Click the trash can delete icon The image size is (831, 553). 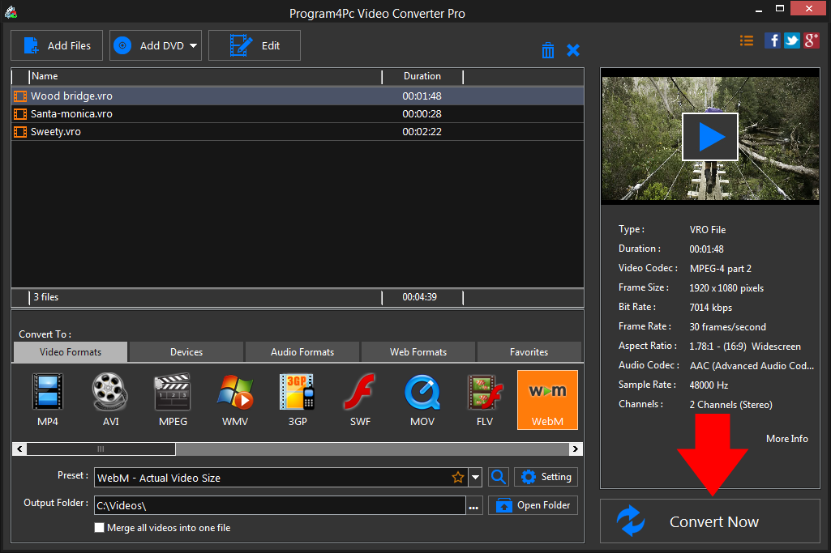[548, 50]
